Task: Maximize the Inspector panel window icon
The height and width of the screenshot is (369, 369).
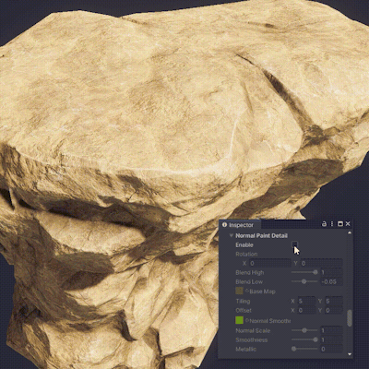Action: click(x=340, y=224)
